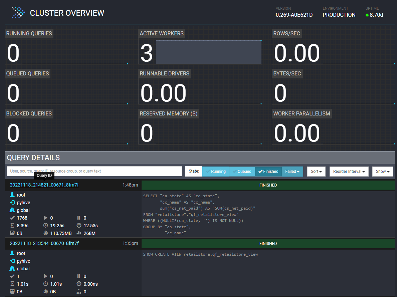Viewport: 397px width, 297px height.
Task: Open query 20221118_214821_00671_8fm7f link
Action: 44,185
